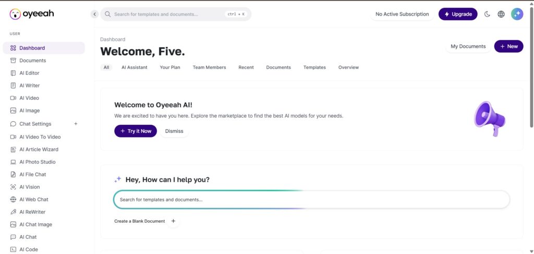Open the Documents archive icon in sidebar
The height and width of the screenshot is (254, 534).
[13, 60]
